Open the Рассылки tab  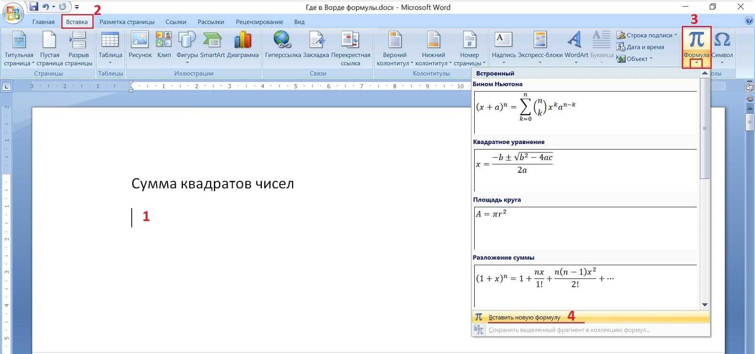point(211,22)
